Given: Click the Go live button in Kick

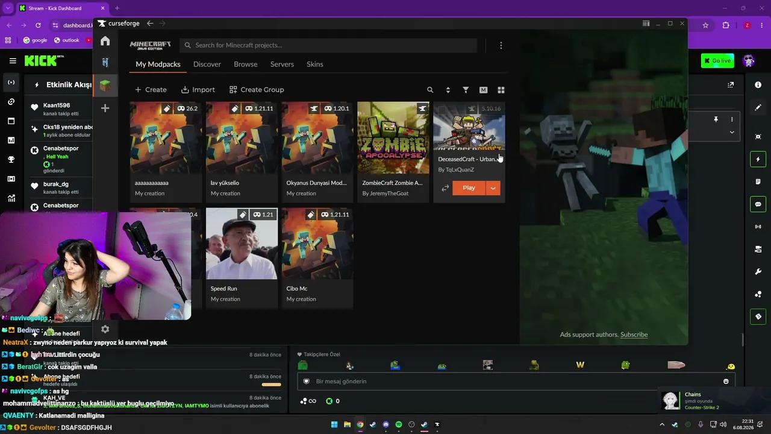Looking at the screenshot, I should click(717, 61).
